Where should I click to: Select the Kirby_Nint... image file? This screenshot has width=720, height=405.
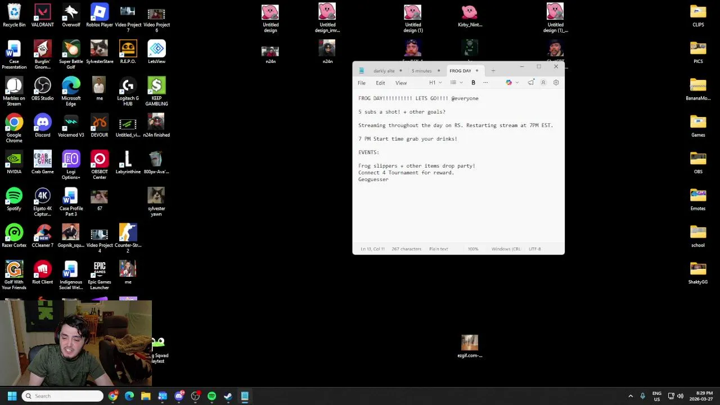[470, 16]
